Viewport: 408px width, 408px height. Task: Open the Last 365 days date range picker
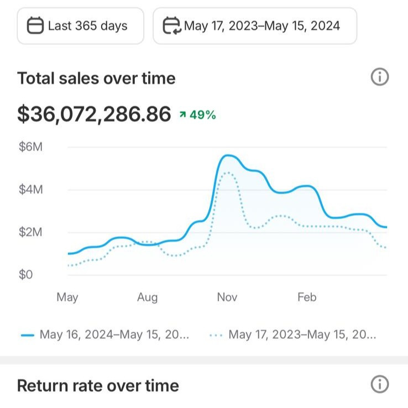click(80, 26)
